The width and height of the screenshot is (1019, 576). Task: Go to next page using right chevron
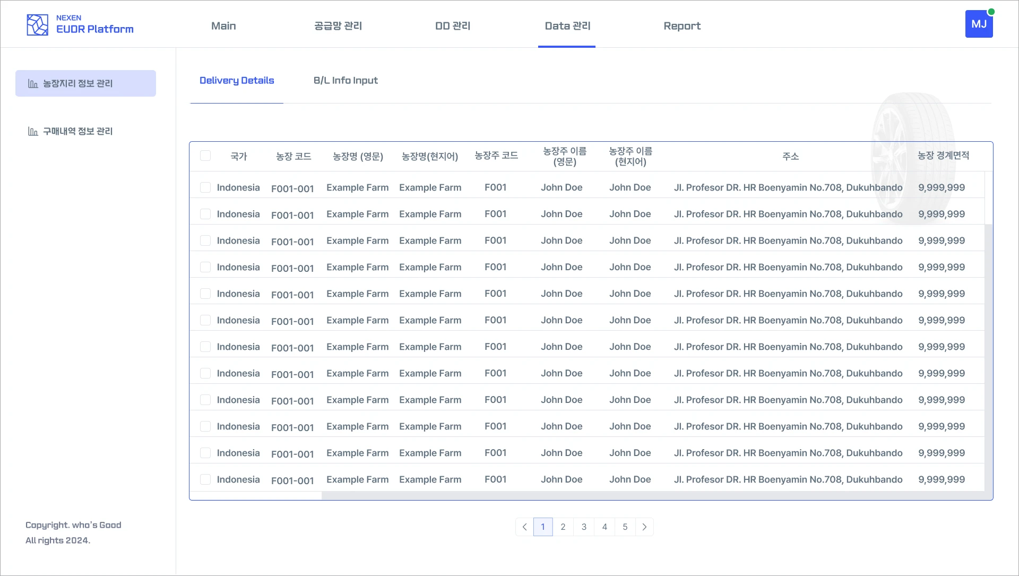coord(644,527)
